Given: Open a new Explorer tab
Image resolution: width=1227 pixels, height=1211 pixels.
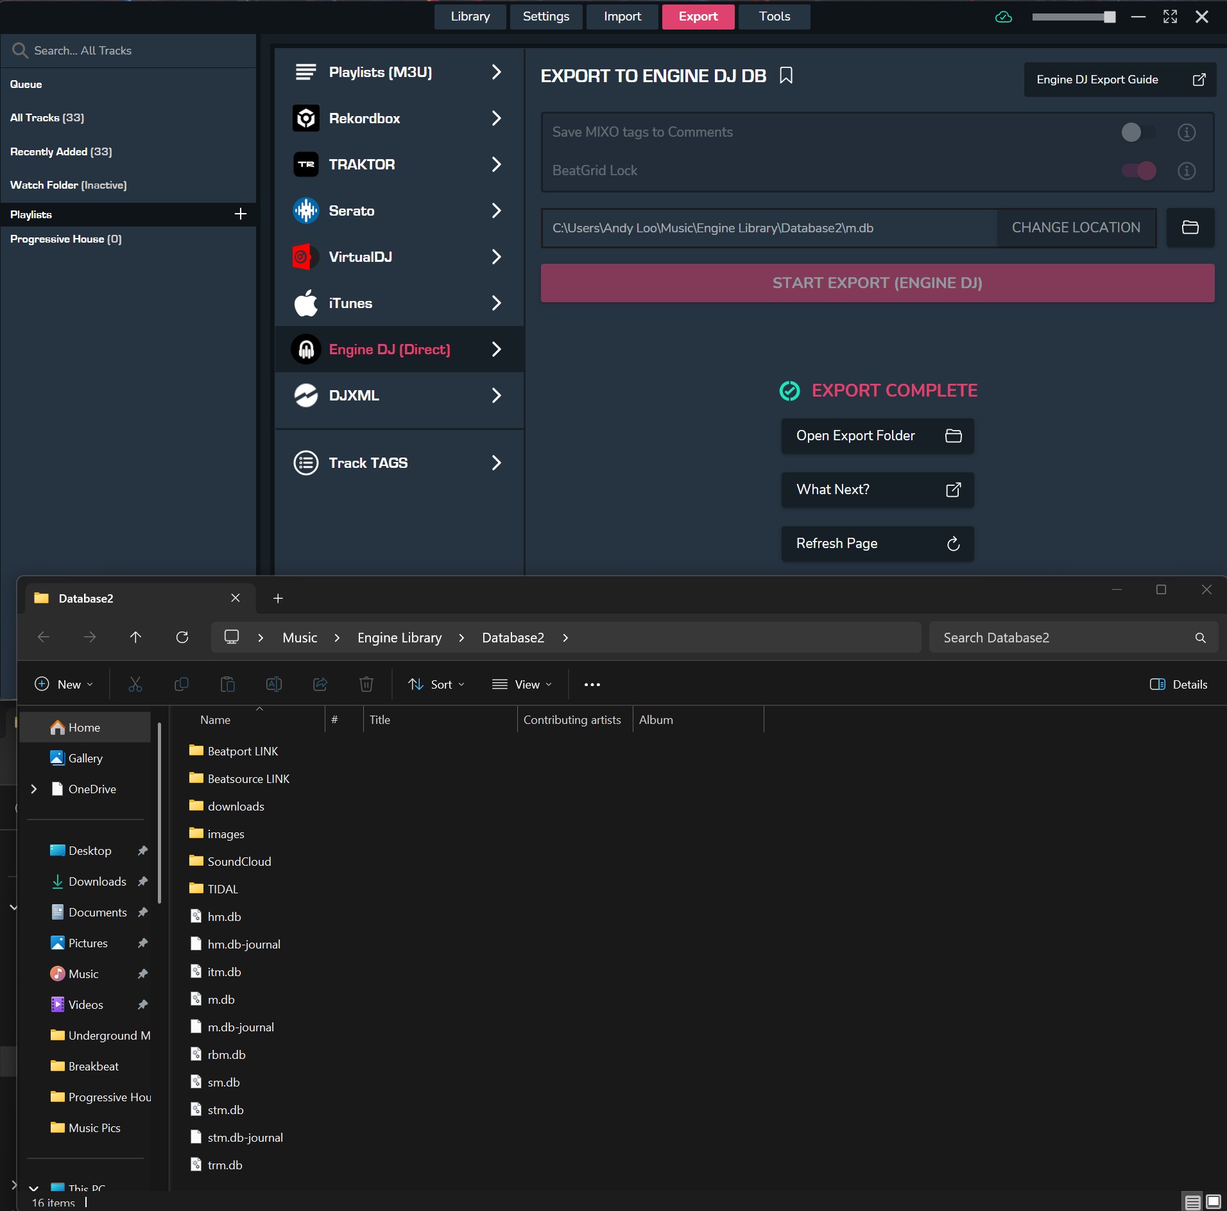Looking at the screenshot, I should click(x=278, y=598).
